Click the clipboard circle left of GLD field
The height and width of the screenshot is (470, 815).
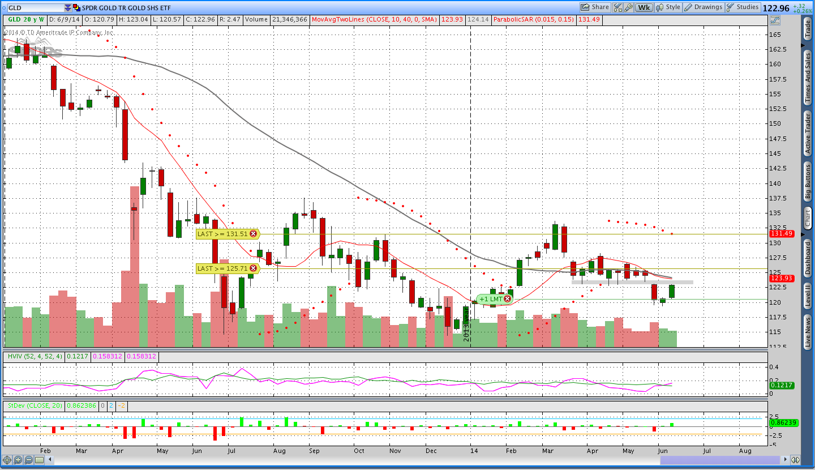[3, 8]
